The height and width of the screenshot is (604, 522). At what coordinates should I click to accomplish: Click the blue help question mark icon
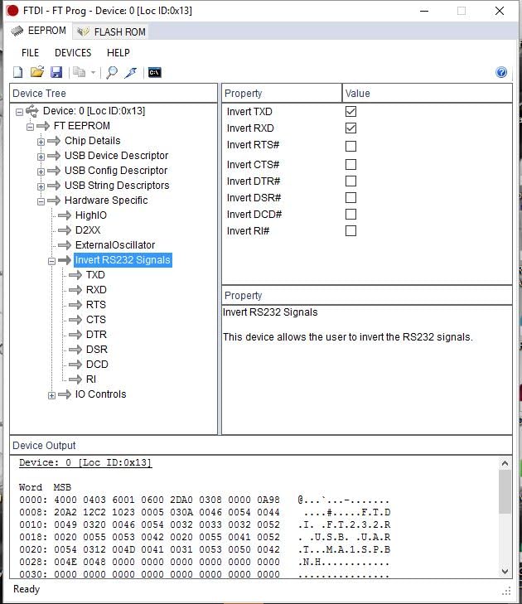pos(501,72)
